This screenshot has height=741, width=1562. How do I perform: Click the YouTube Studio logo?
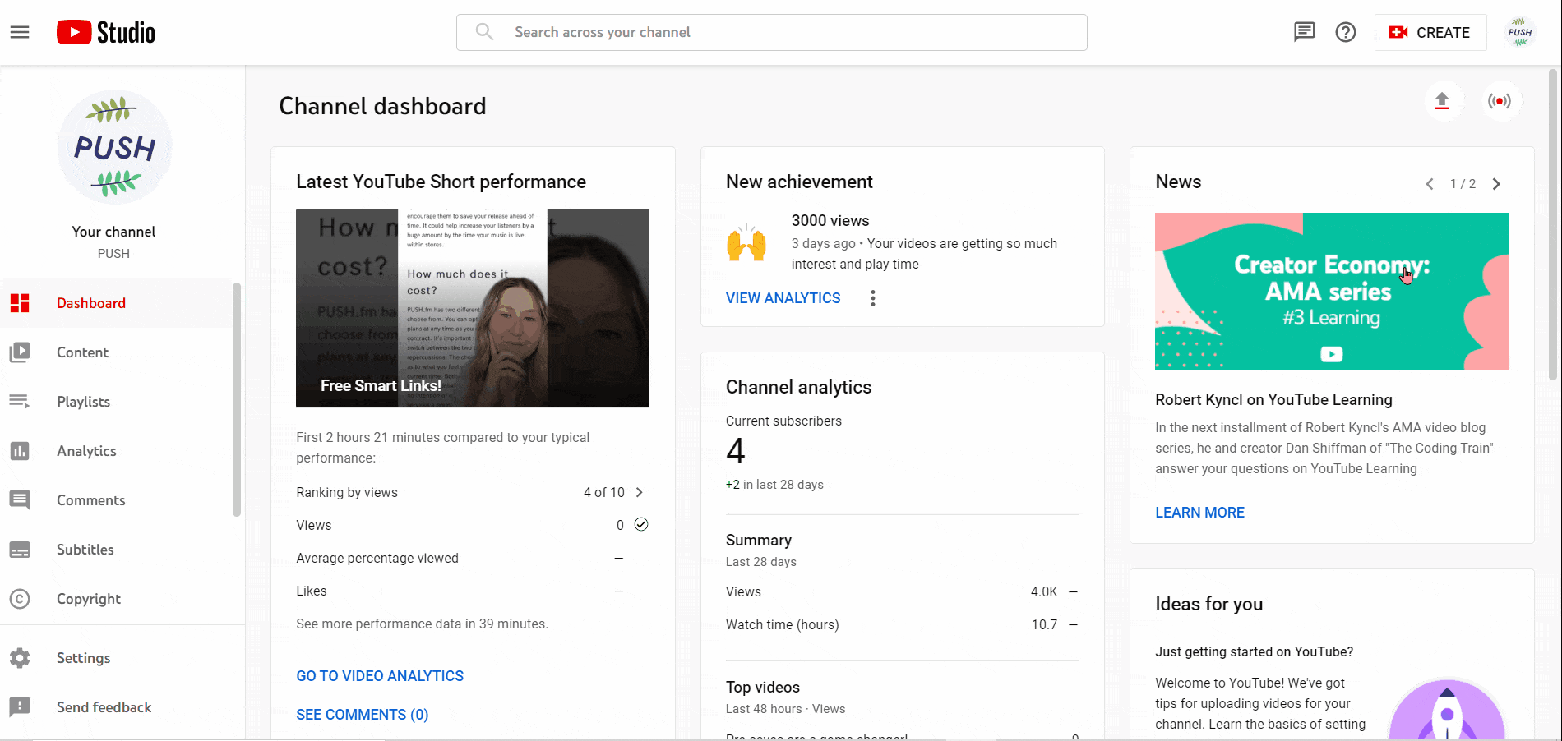tap(105, 31)
